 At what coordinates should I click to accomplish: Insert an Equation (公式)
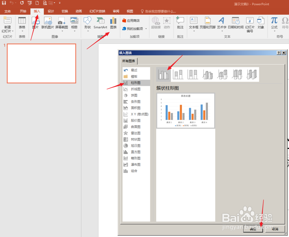coord(274,25)
